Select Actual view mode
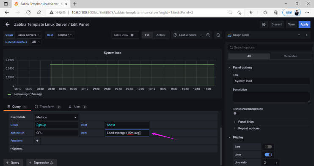Image resolution: width=314 pixels, height=166 pixels. [161, 35]
